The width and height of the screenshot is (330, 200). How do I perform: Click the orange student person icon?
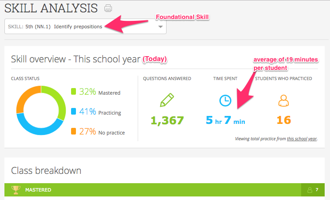283,101
